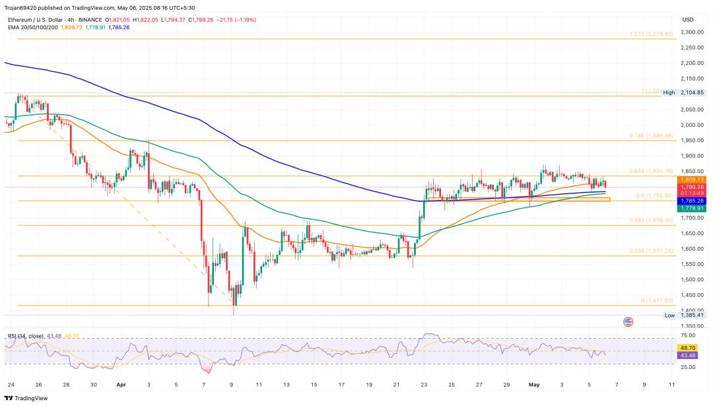Image resolution: width=713 pixels, height=406 pixels.
Task: Click the RSI 48.70 yellow value tag
Action: pyautogui.click(x=687, y=348)
